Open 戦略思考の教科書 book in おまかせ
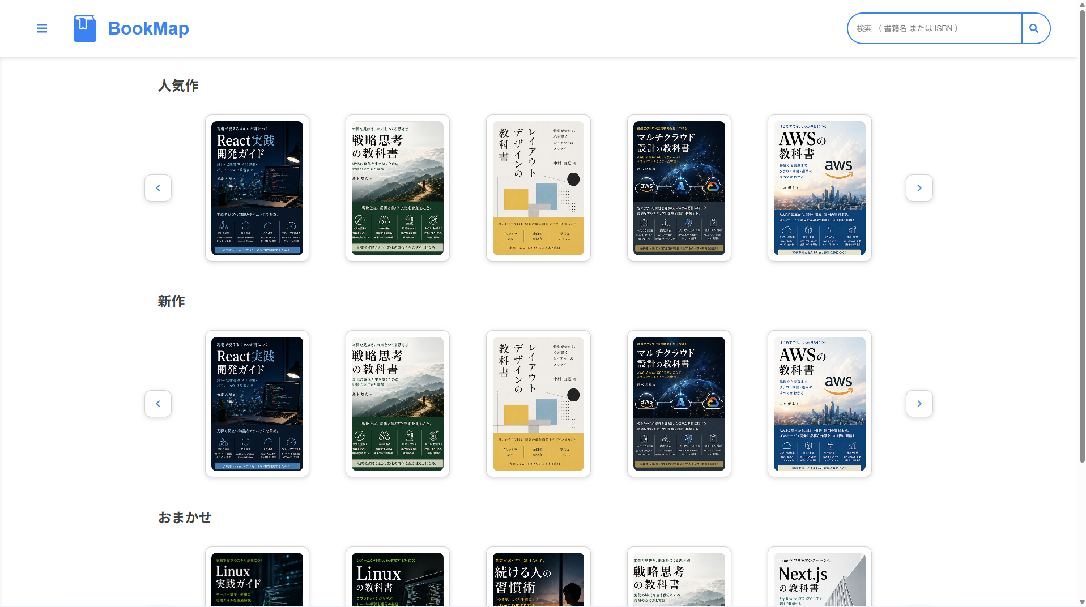The image size is (1086, 607). point(679,577)
